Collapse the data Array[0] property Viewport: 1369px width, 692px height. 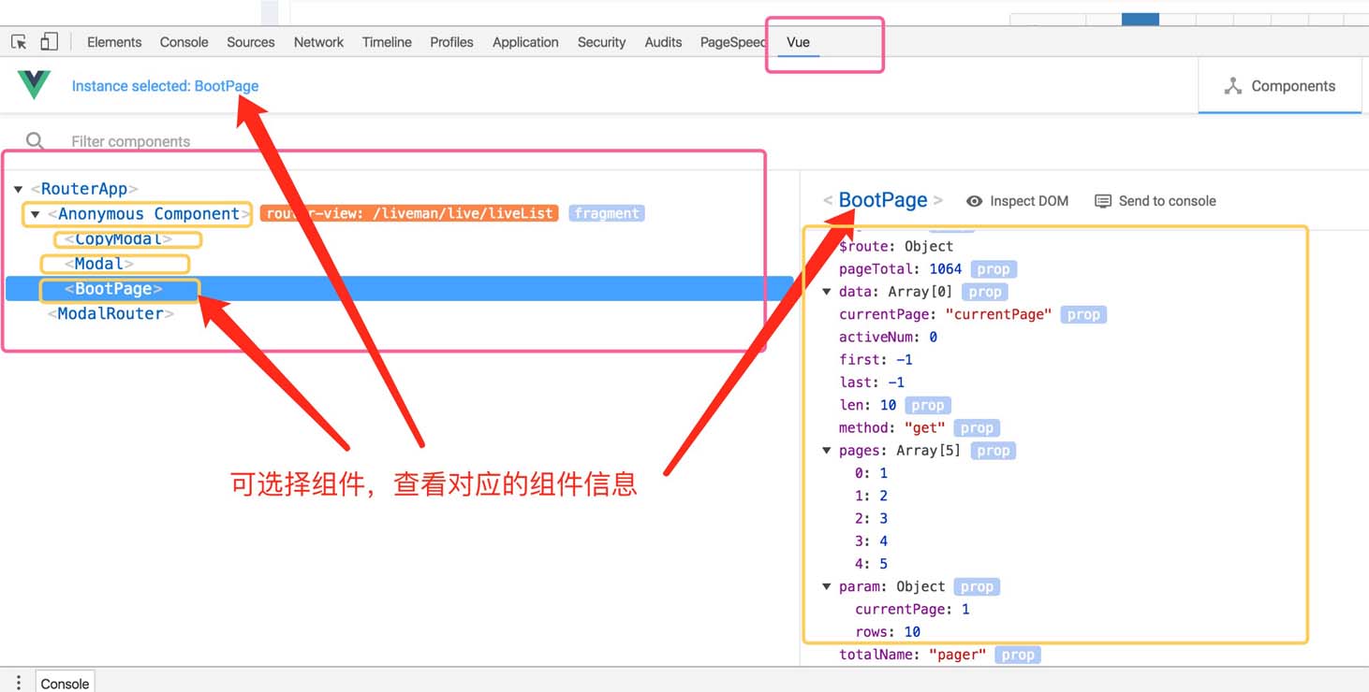(x=827, y=292)
